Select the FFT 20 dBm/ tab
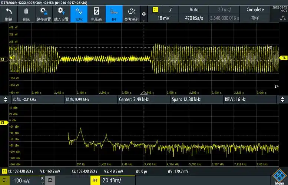 pyautogui.click(x=113, y=180)
